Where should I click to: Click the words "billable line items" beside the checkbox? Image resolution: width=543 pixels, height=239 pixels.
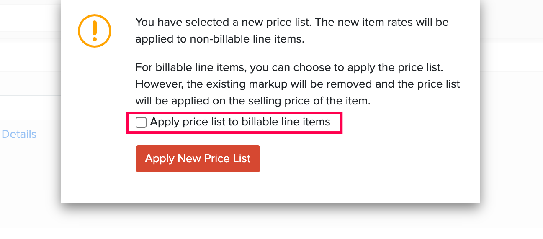click(286, 122)
